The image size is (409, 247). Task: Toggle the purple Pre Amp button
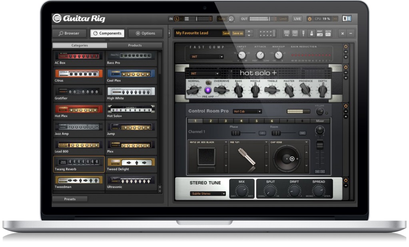pos(208,90)
